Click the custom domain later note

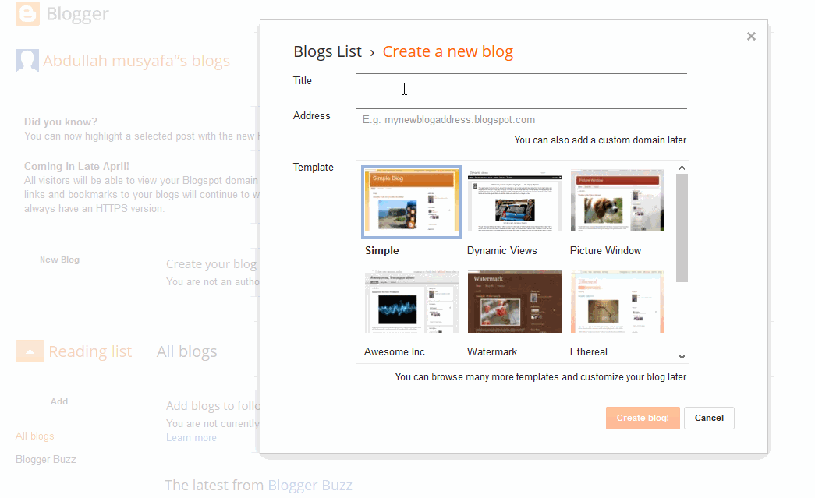(x=601, y=140)
